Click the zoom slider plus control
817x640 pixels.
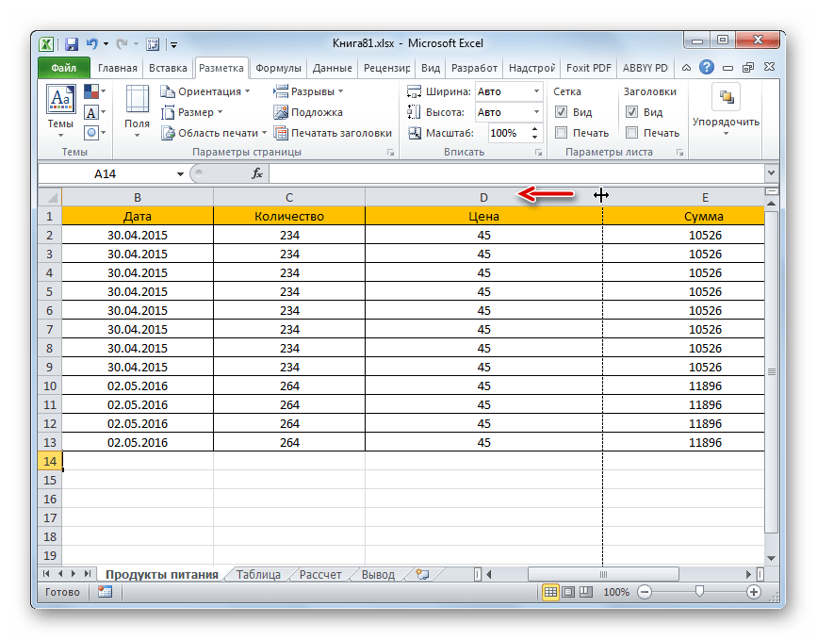(x=754, y=592)
